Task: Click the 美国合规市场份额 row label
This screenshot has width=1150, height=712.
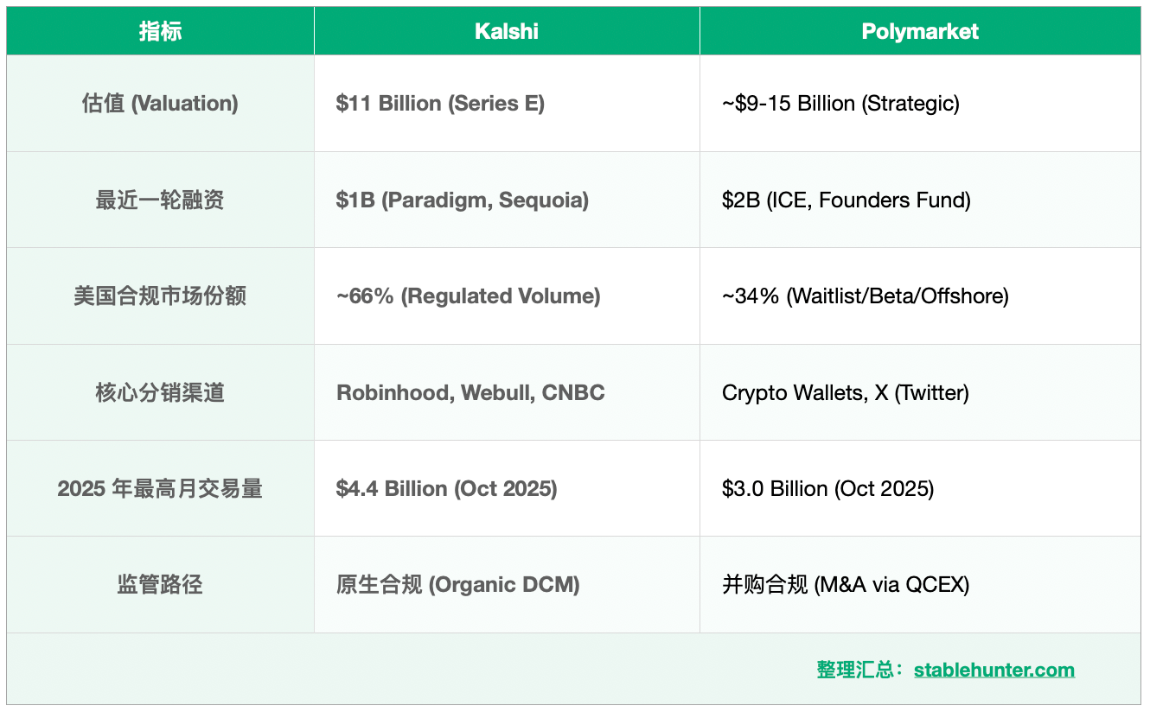Action: click(x=160, y=296)
